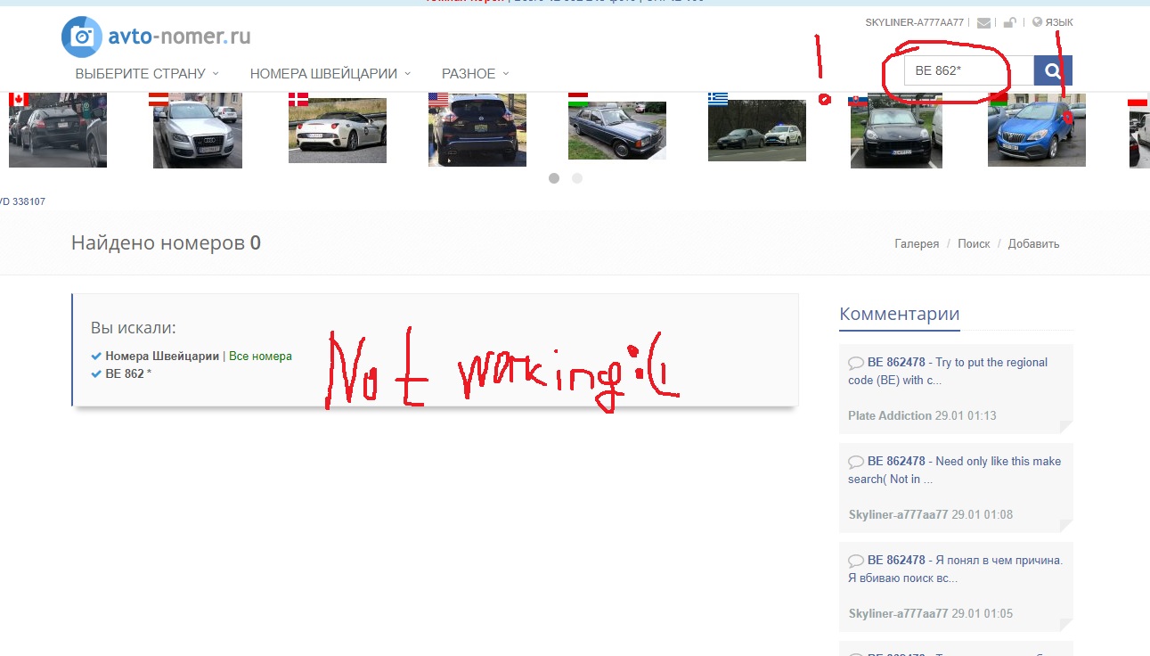
Task: Click the Вы искали: label
Action: coord(134,328)
